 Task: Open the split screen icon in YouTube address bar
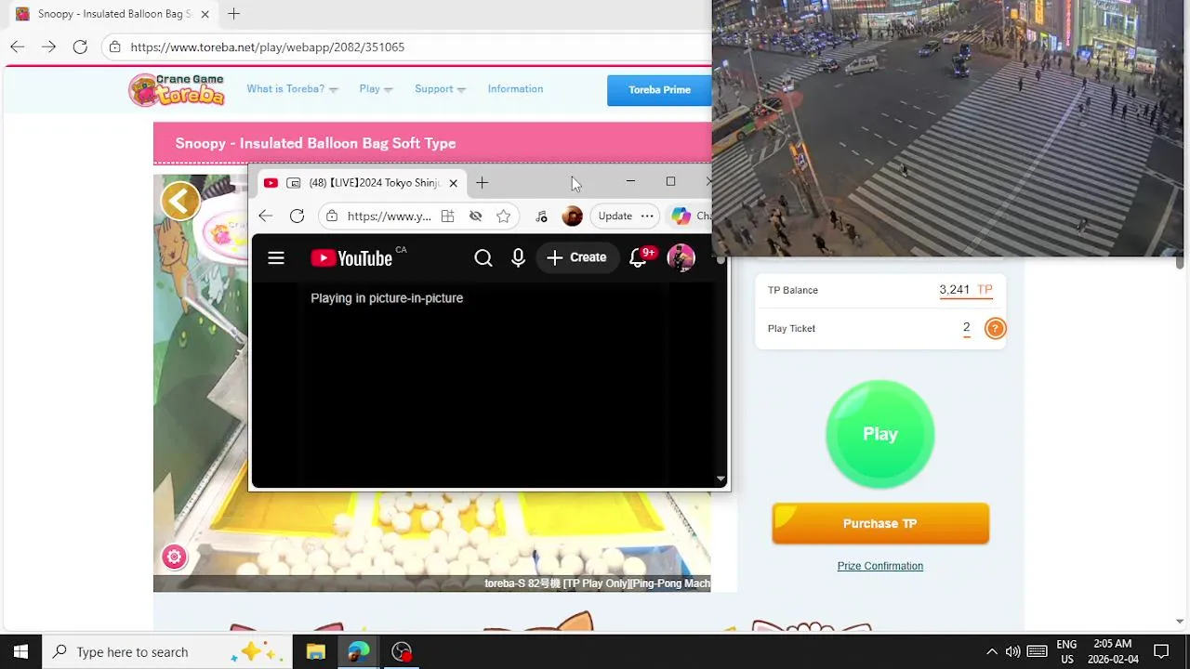pos(447,216)
